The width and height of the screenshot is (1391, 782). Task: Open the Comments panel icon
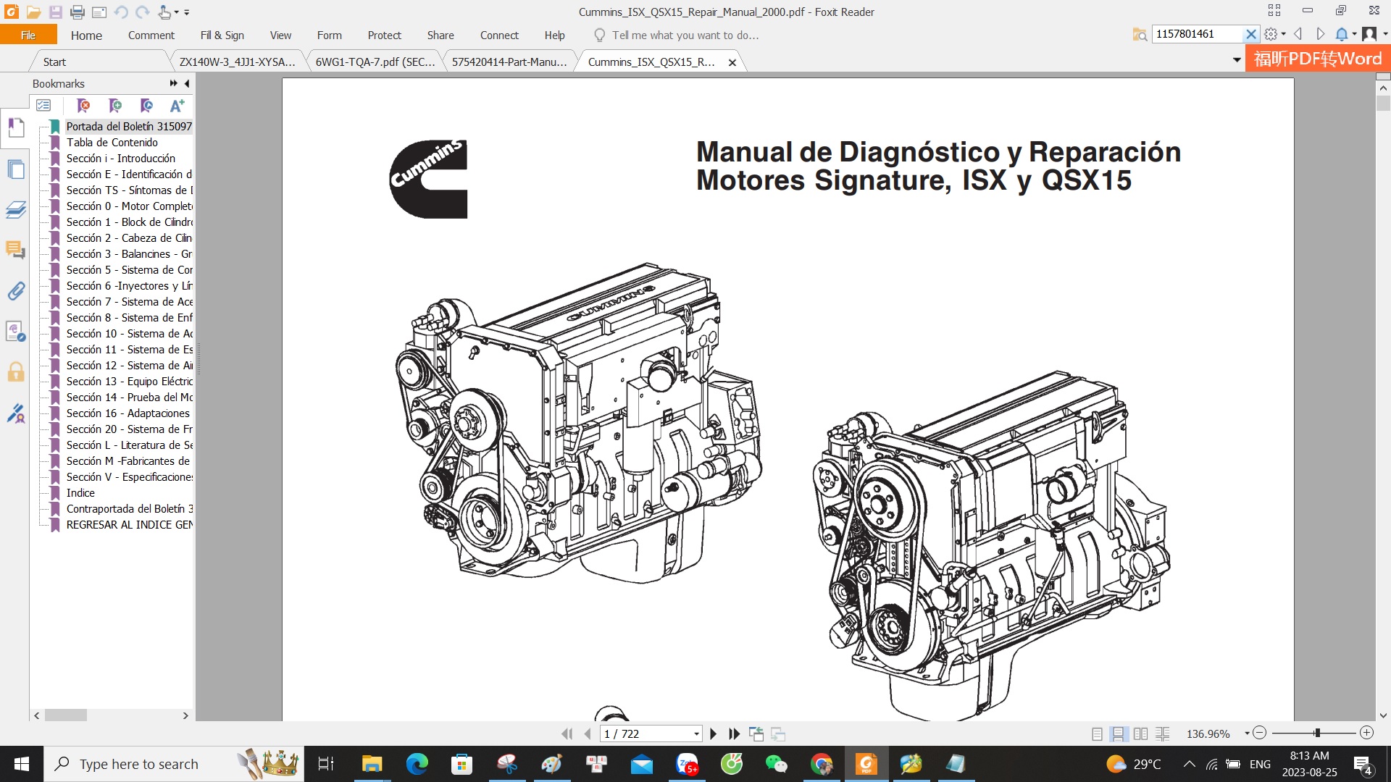15,251
